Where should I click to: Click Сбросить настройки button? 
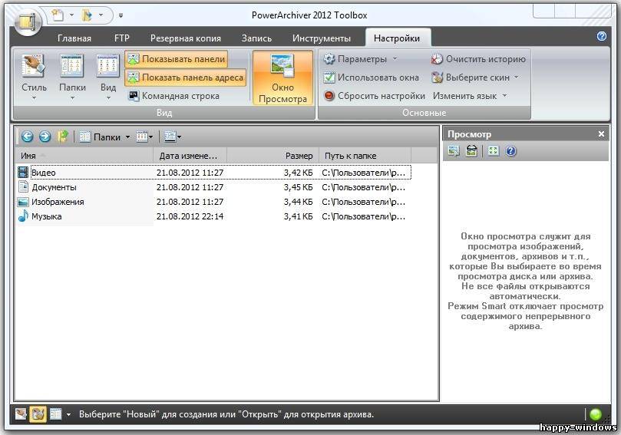(374, 96)
